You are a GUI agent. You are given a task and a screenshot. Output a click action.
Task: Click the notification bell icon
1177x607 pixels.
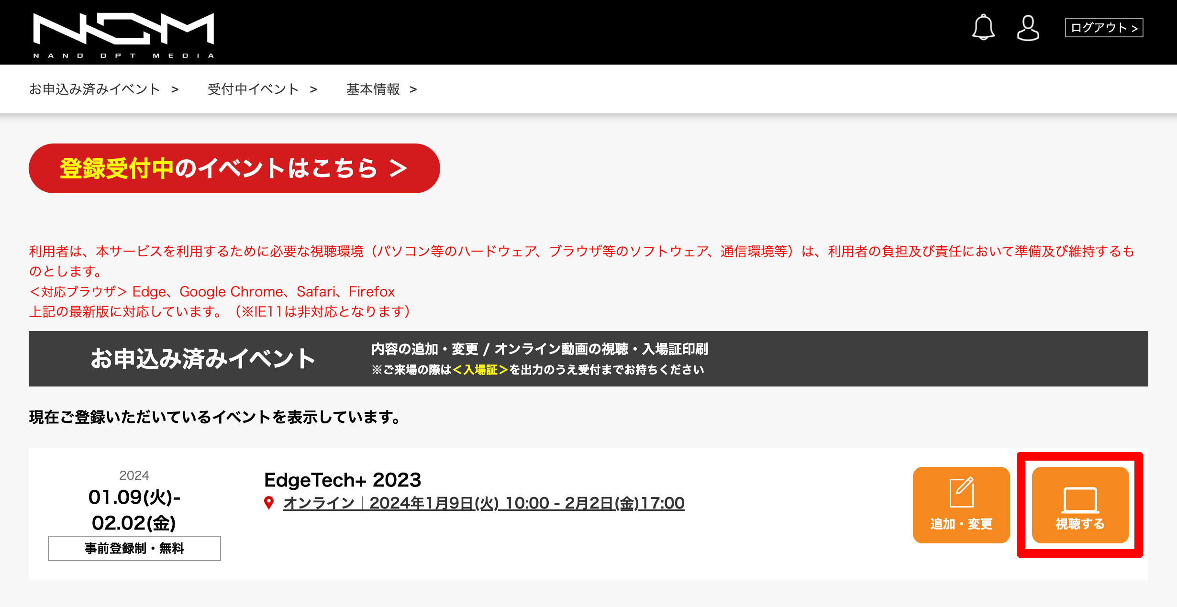tap(983, 27)
